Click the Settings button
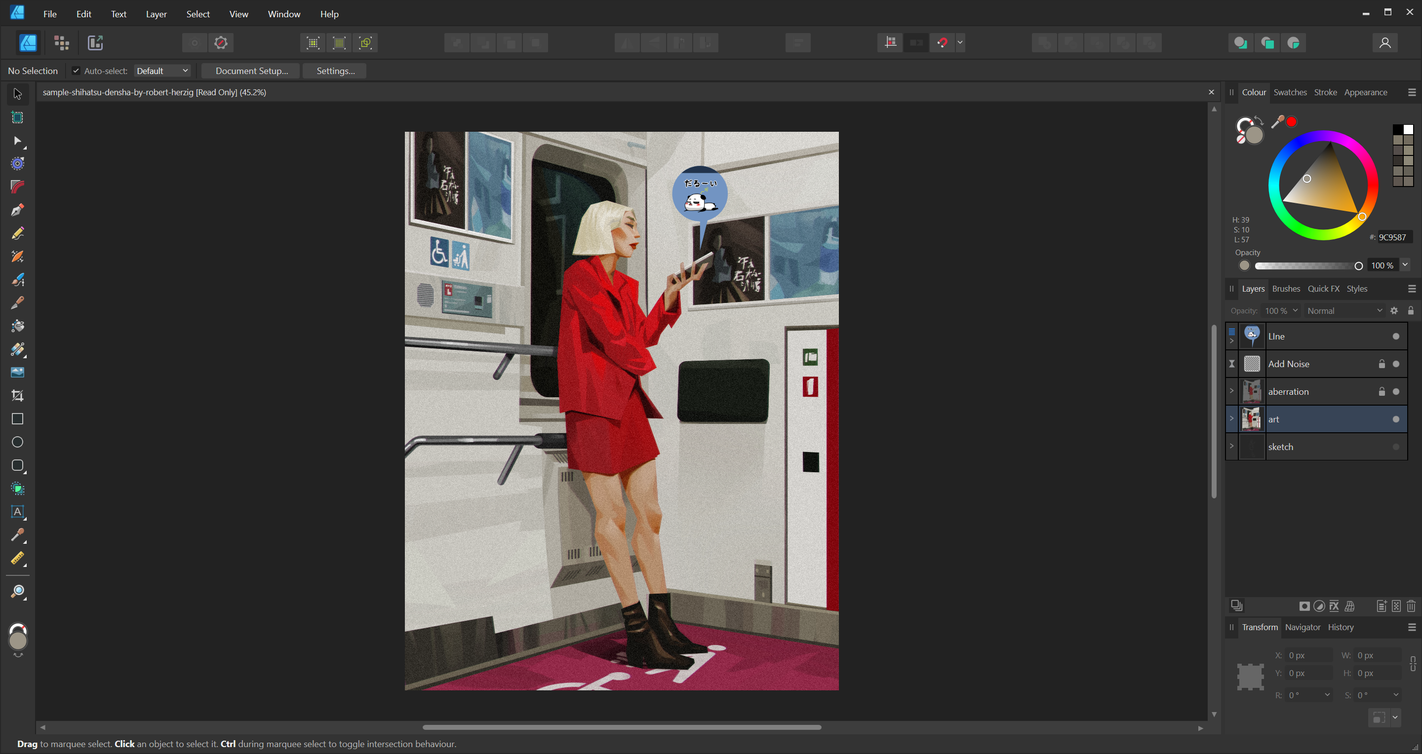The height and width of the screenshot is (754, 1422). [x=335, y=71]
